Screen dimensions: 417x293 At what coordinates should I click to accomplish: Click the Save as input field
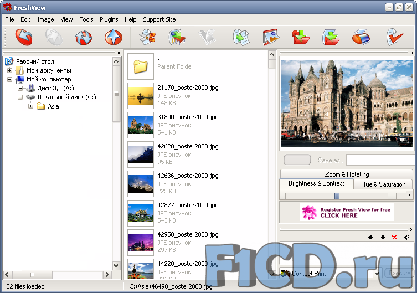tap(381, 160)
